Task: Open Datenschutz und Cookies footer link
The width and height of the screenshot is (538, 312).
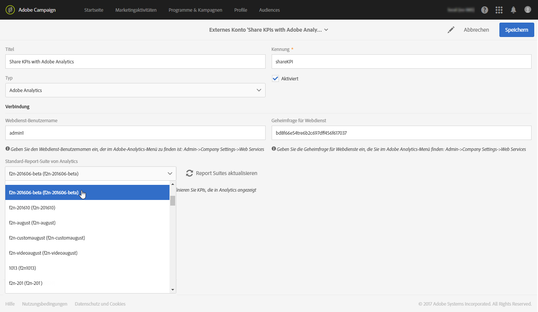Action: click(x=100, y=304)
